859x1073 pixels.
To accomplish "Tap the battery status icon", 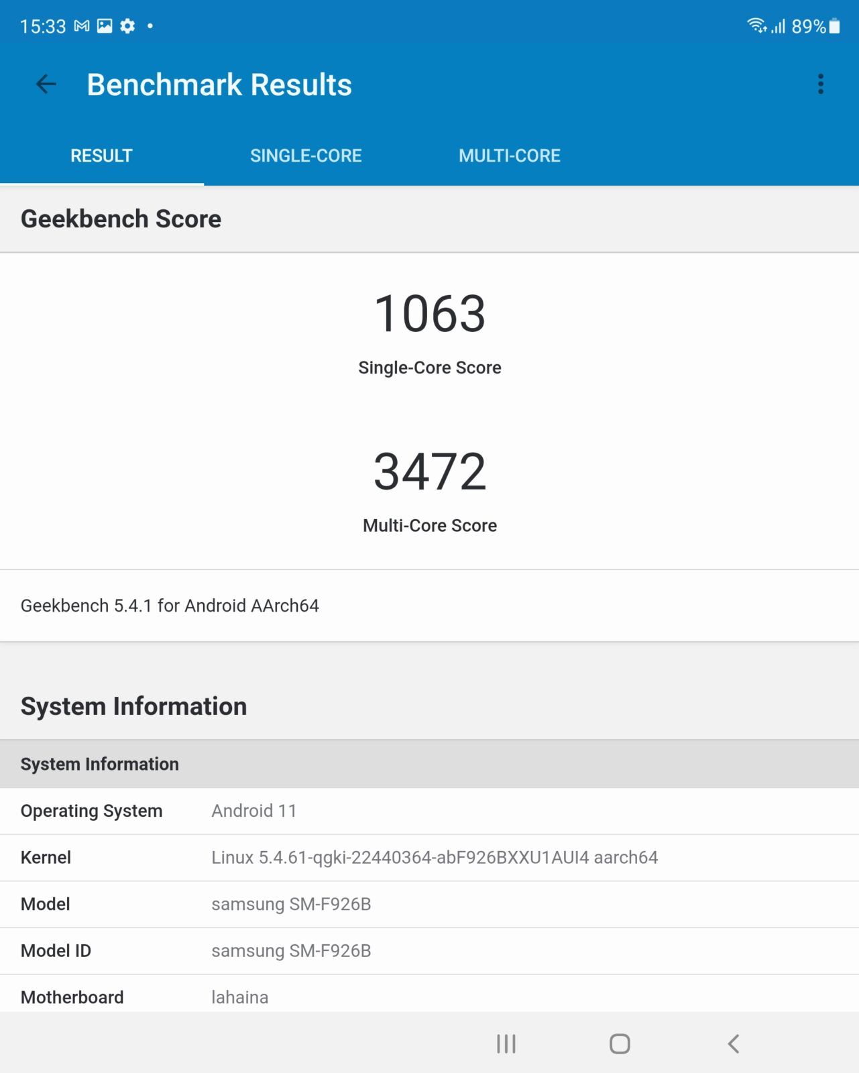I will coord(834,26).
